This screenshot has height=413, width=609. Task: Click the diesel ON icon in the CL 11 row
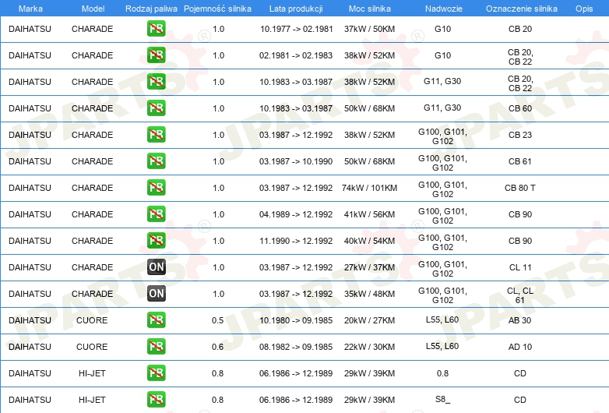[156, 267]
